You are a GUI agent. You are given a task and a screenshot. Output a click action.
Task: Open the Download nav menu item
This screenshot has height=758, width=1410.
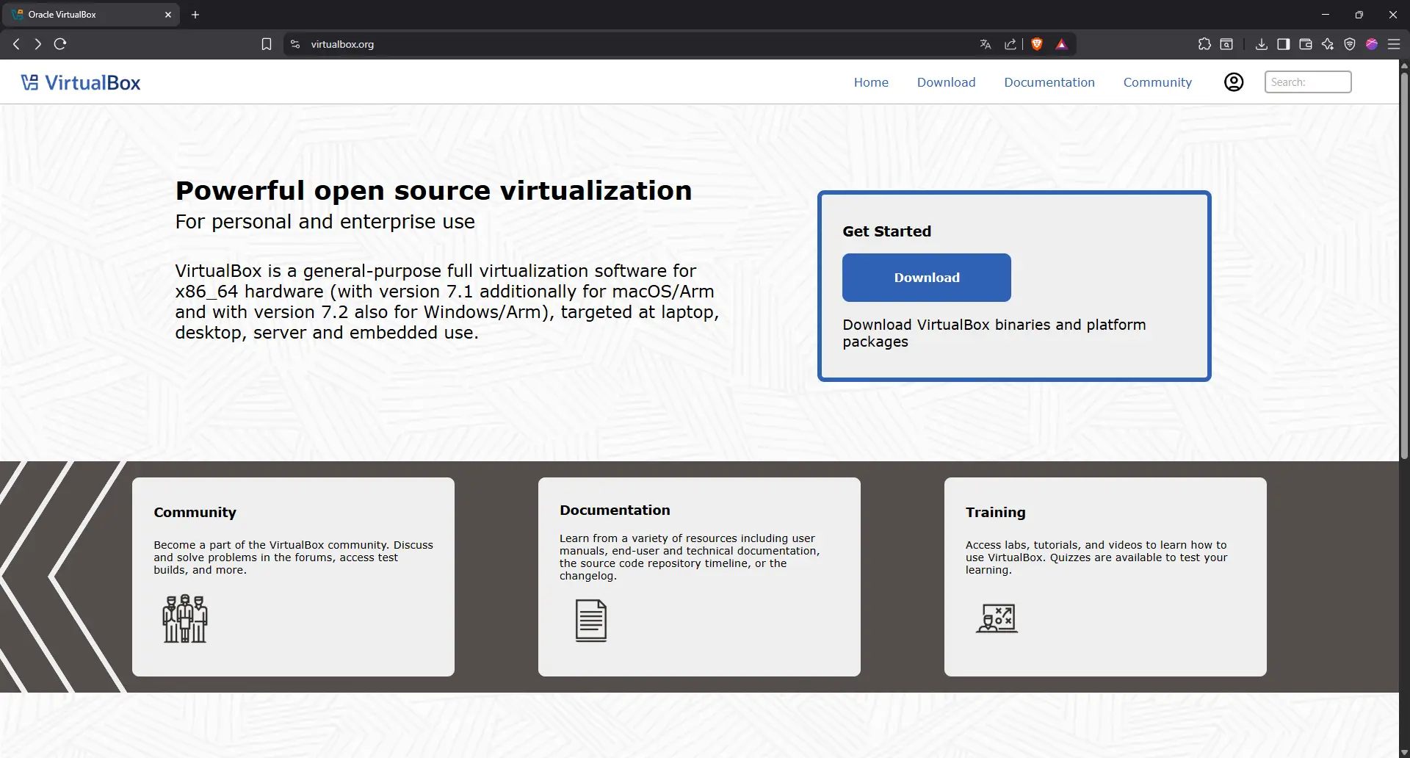[946, 82]
